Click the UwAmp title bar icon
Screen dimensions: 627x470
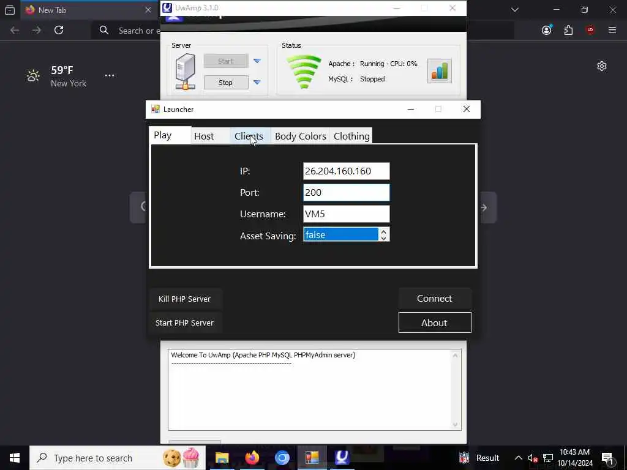[x=168, y=7]
